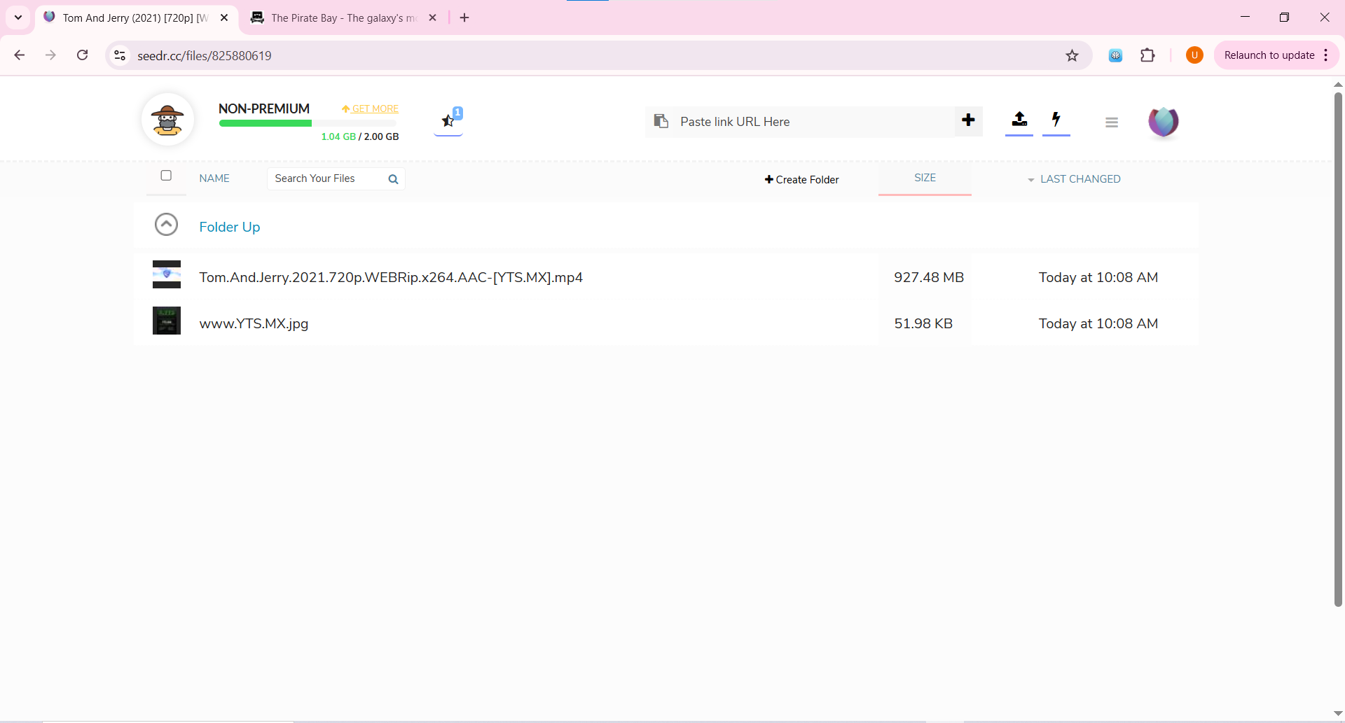
Task: Open the Tom.And.Jerry mp4 video thumbnail
Action: coord(167,274)
